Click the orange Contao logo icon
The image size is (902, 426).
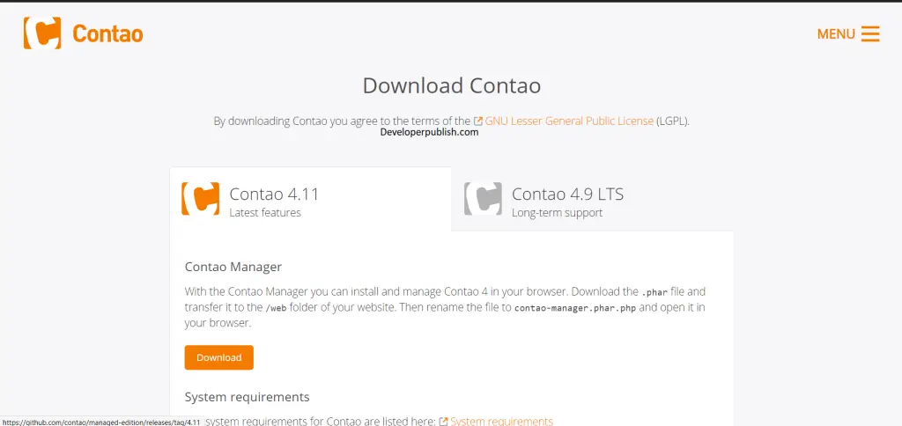[42, 33]
